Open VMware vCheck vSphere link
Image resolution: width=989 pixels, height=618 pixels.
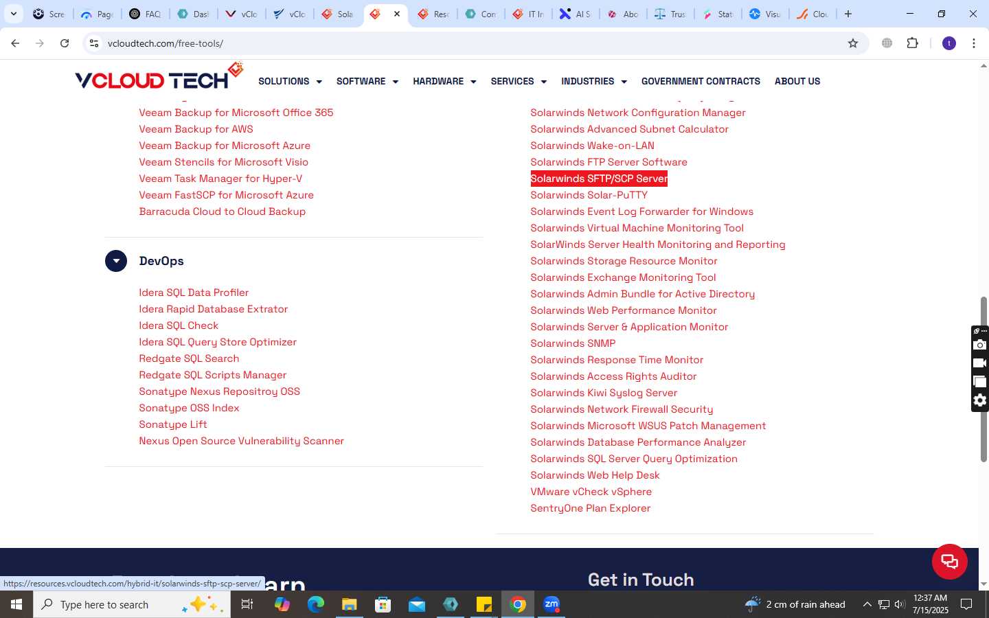click(591, 492)
